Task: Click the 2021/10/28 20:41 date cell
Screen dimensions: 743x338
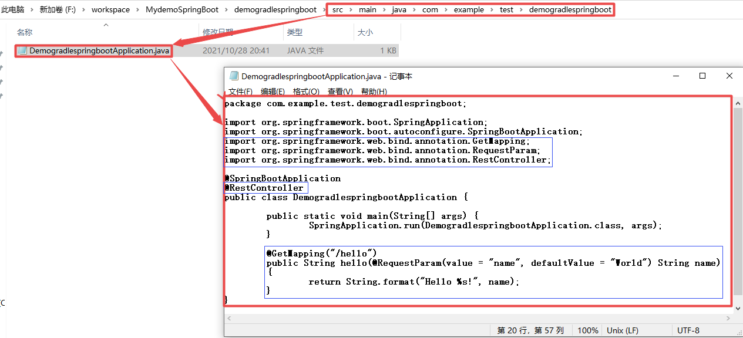Action: point(236,50)
